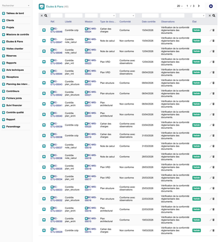
Task: Click the Mission filter input field
Action: pos(91,16)
